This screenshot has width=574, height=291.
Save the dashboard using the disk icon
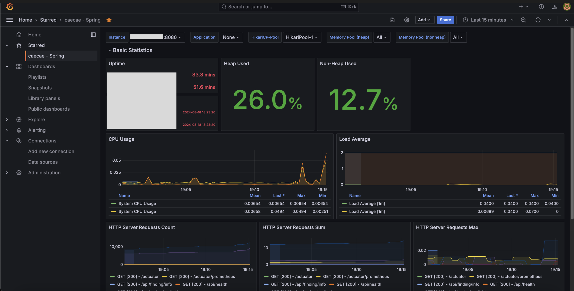(x=392, y=20)
